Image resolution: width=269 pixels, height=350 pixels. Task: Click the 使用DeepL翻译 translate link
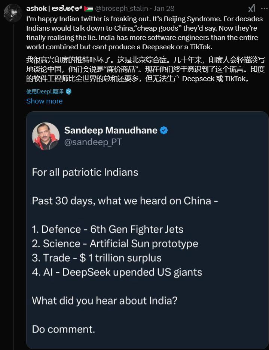tap(45, 91)
